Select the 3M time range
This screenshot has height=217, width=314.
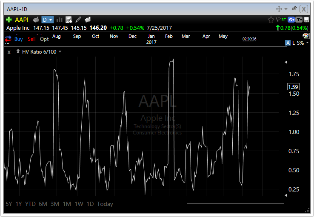coord(54,204)
